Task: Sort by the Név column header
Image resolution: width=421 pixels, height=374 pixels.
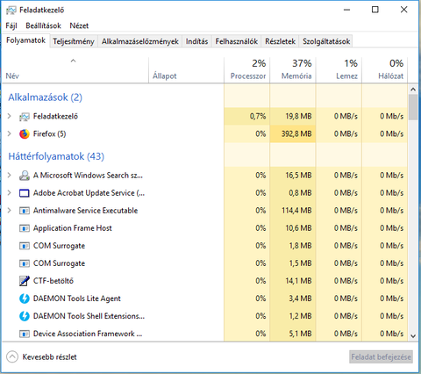Action: point(75,70)
